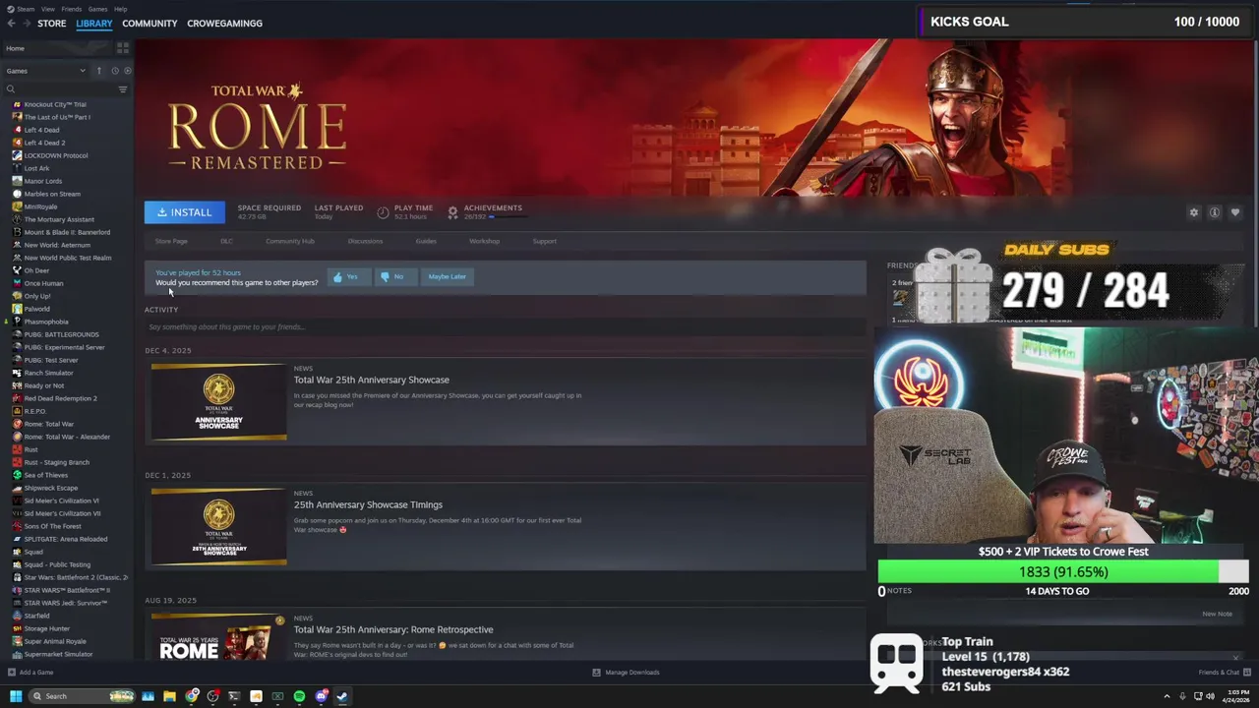The width and height of the screenshot is (1259, 708).
Task: Go forward with the navigation arrow
Action: point(26,23)
